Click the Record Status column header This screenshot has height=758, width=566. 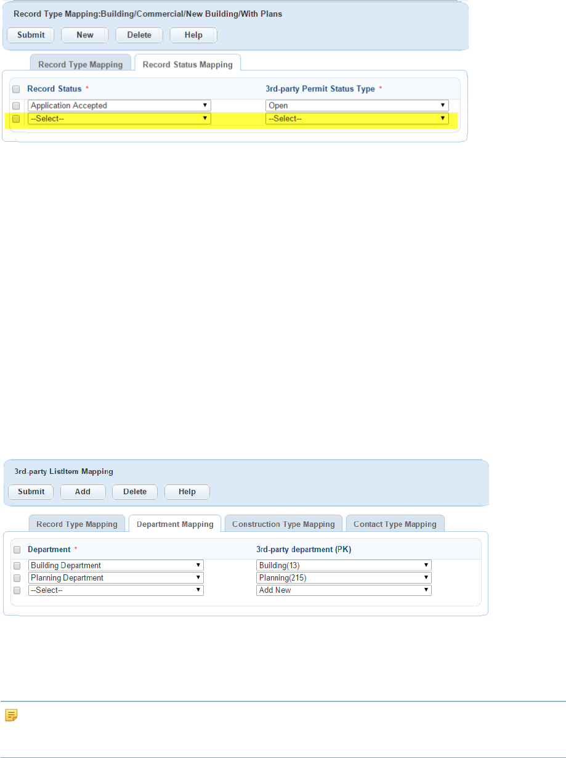tap(54, 89)
